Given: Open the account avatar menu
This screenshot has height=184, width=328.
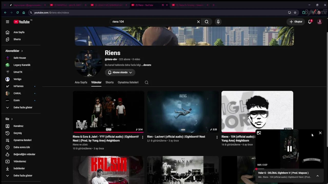Looking at the screenshot, I should 320,22.
